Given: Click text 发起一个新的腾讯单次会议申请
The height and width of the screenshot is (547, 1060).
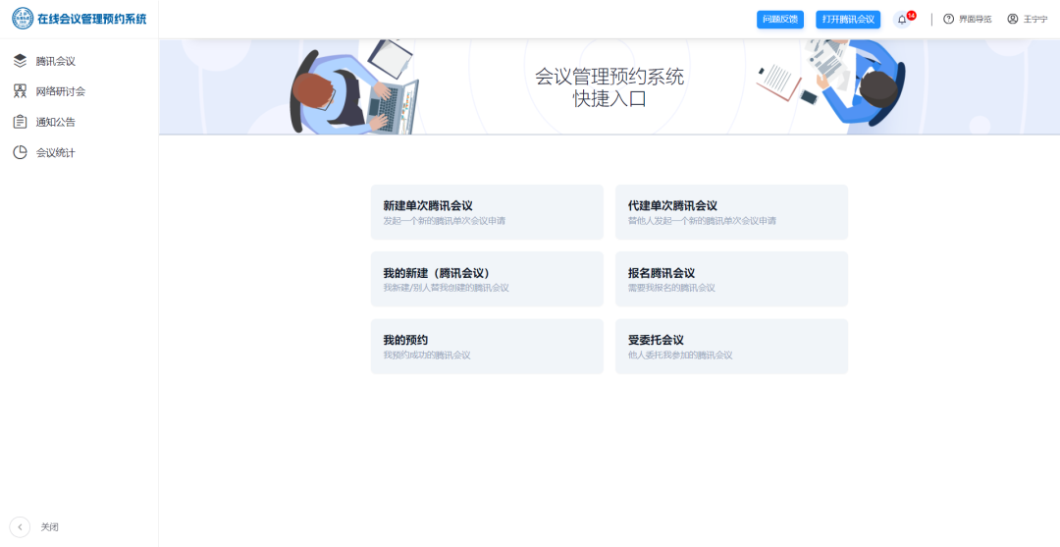Looking at the screenshot, I should click(445, 221).
